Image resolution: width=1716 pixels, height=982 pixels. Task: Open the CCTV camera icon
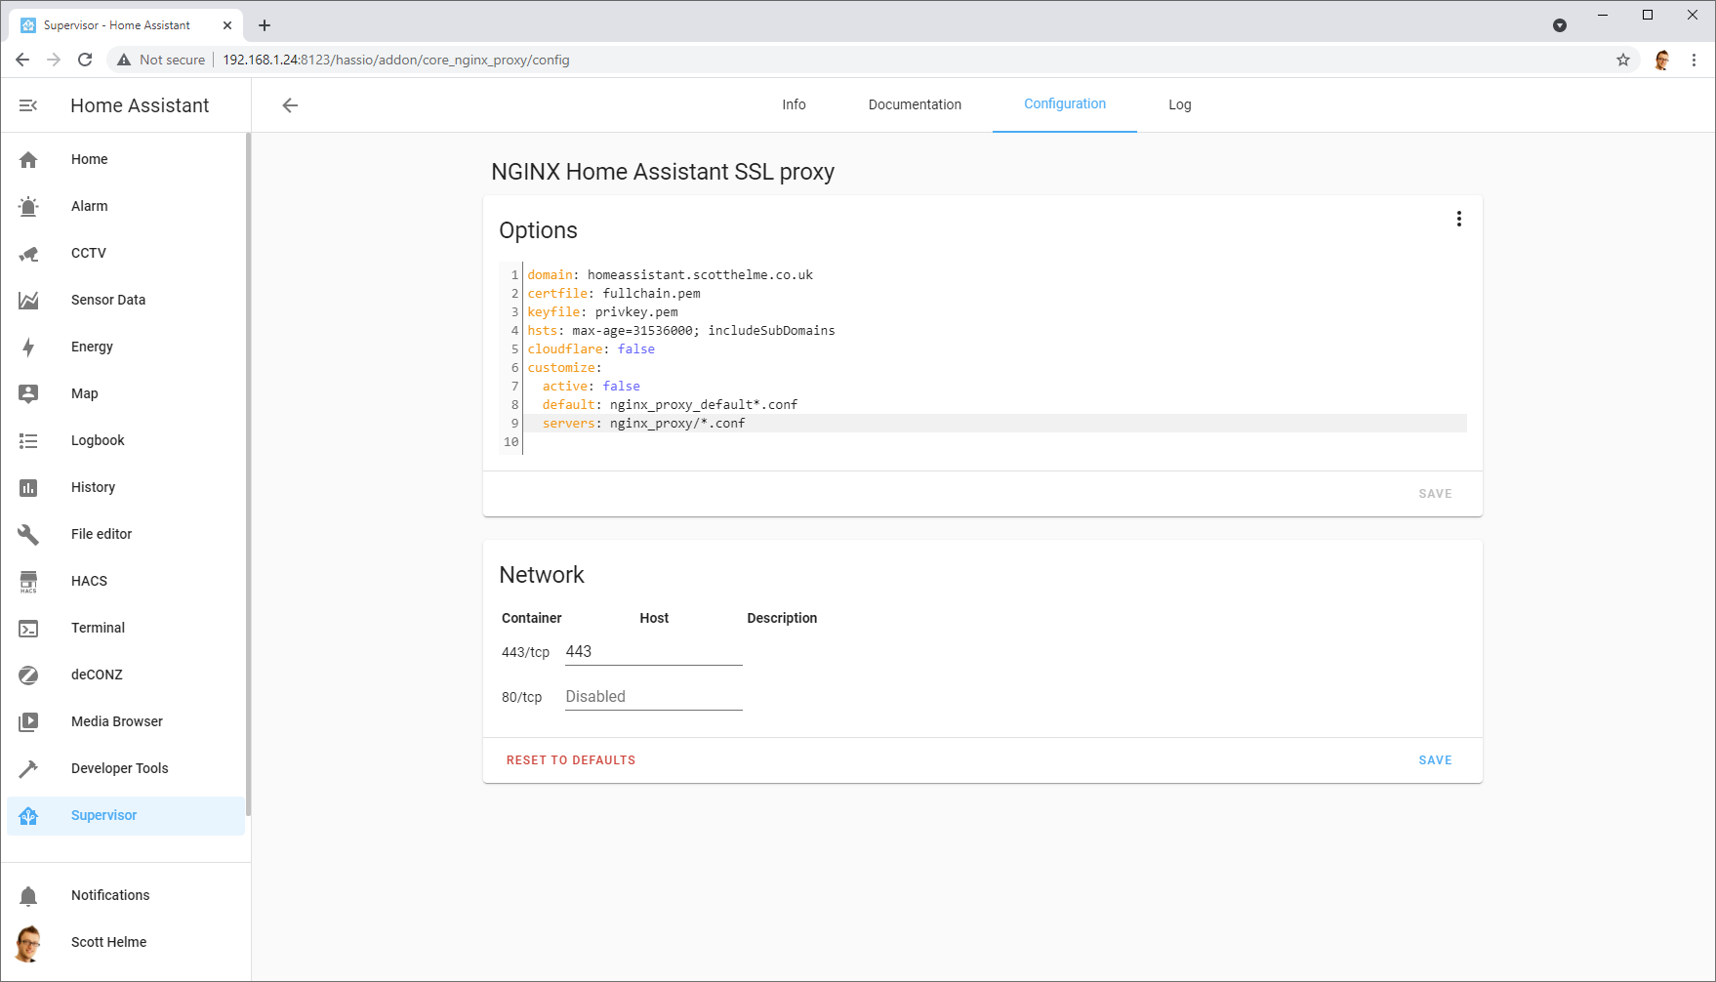tap(28, 254)
